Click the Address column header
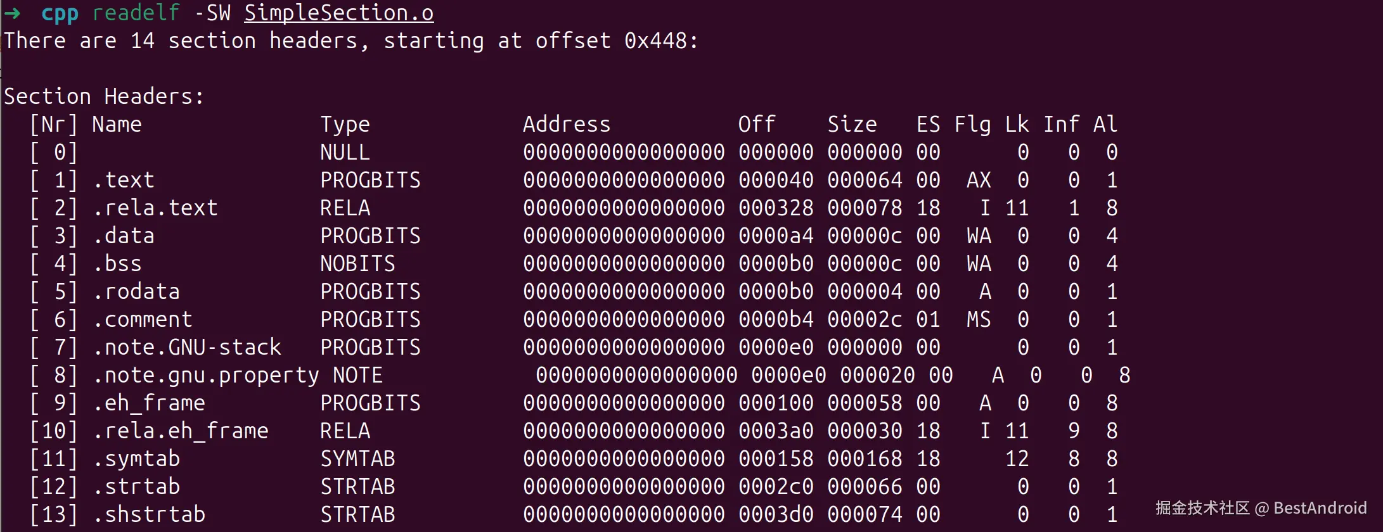The image size is (1383, 532). pos(567,125)
